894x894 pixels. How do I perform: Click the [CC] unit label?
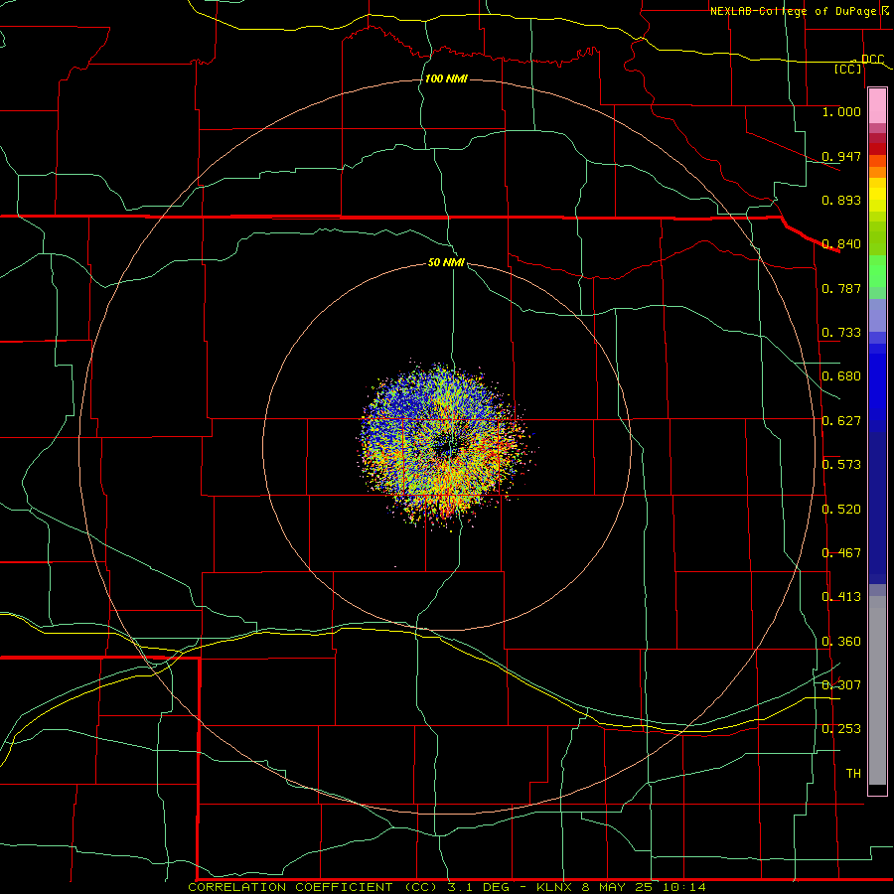click(848, 69)
